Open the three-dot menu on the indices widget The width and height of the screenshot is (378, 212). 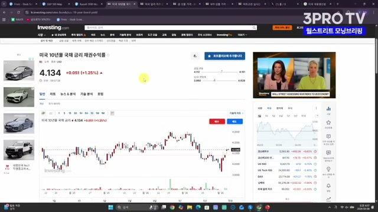(x=316, y=108)
